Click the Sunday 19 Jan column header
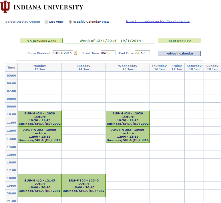This screenshot has width=221, height=203. click(212, 67)
